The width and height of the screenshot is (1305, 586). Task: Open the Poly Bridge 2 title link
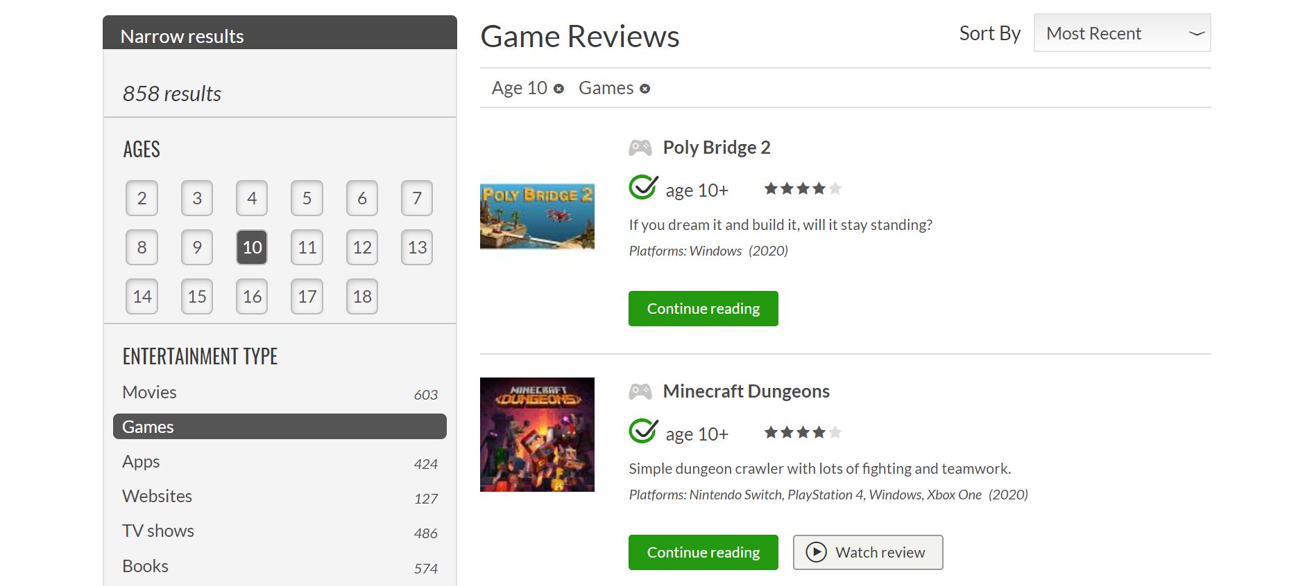tap(716, 148)
